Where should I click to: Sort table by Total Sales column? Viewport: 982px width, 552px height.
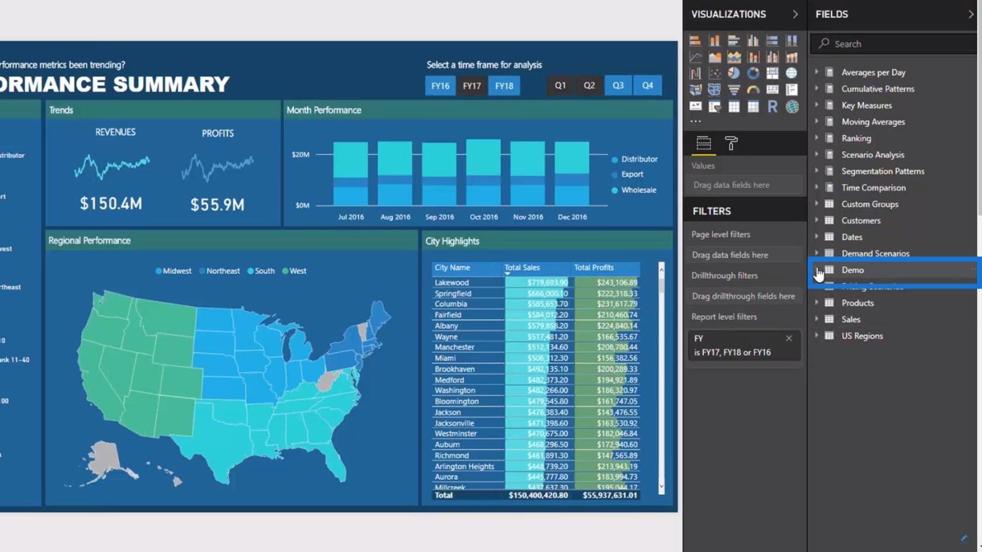coord(522,268)
